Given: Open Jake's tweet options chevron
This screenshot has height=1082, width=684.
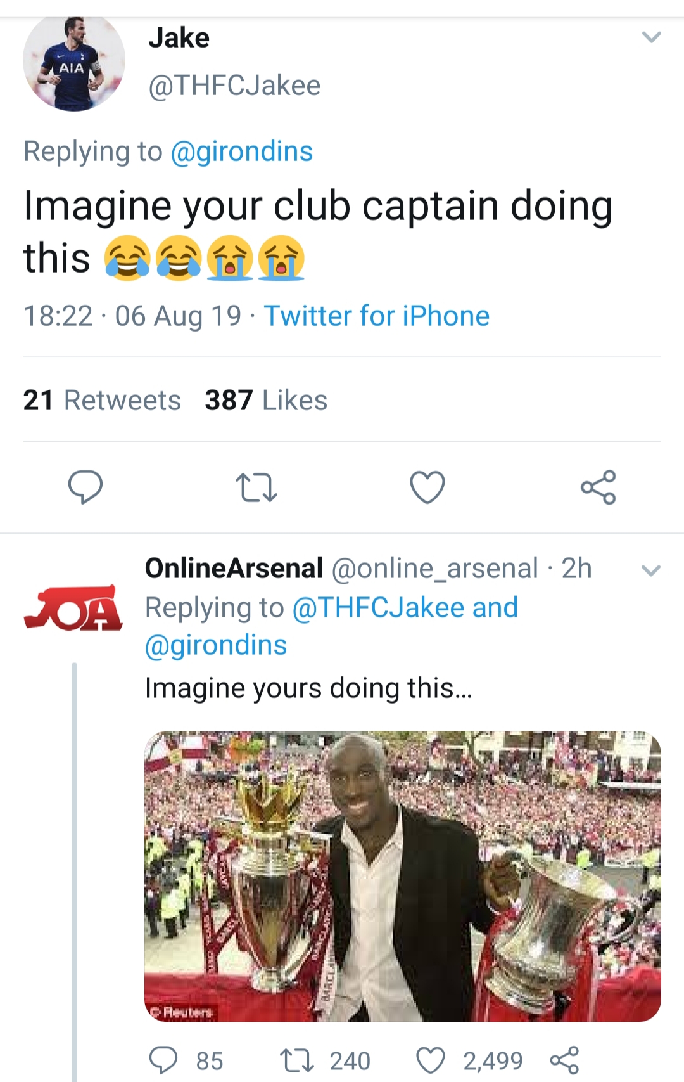Looking at the screenshot, I should click(x=651, y=37).
